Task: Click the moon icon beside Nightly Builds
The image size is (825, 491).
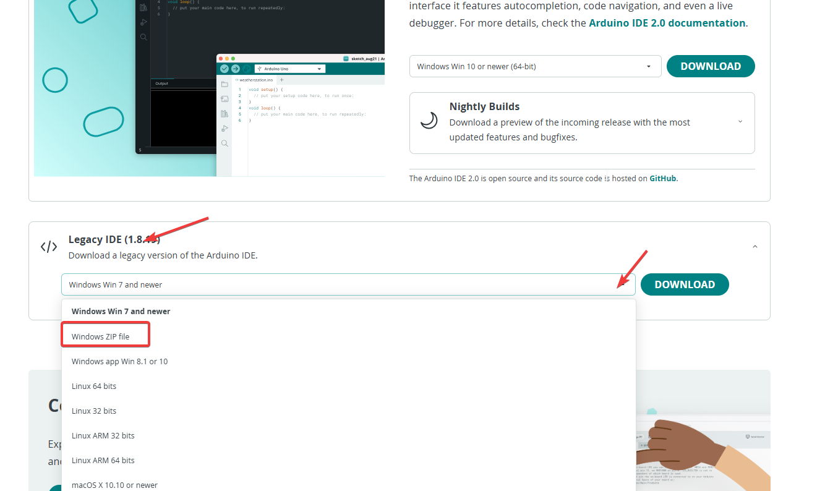Action: 429,121
